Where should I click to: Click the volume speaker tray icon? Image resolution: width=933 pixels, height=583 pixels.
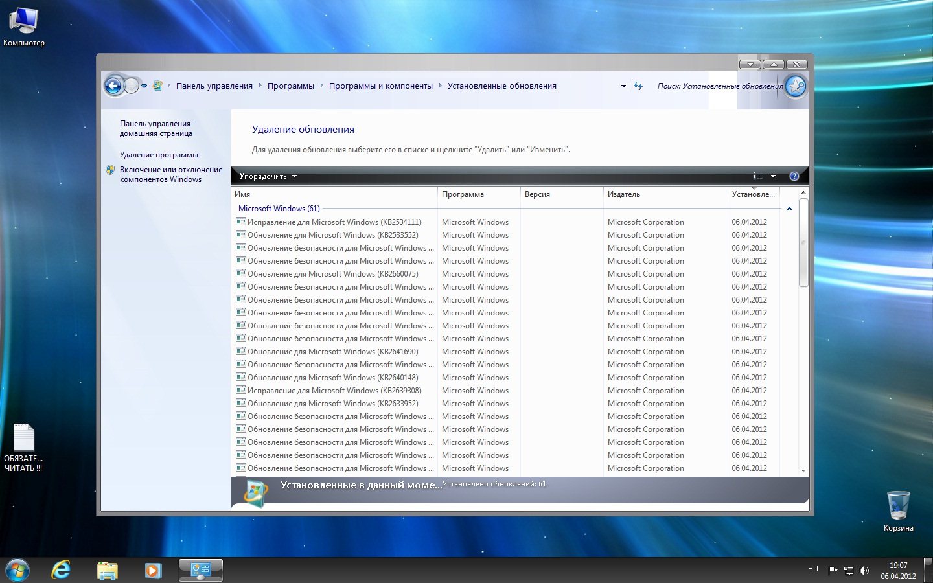(x=864, y=571)
